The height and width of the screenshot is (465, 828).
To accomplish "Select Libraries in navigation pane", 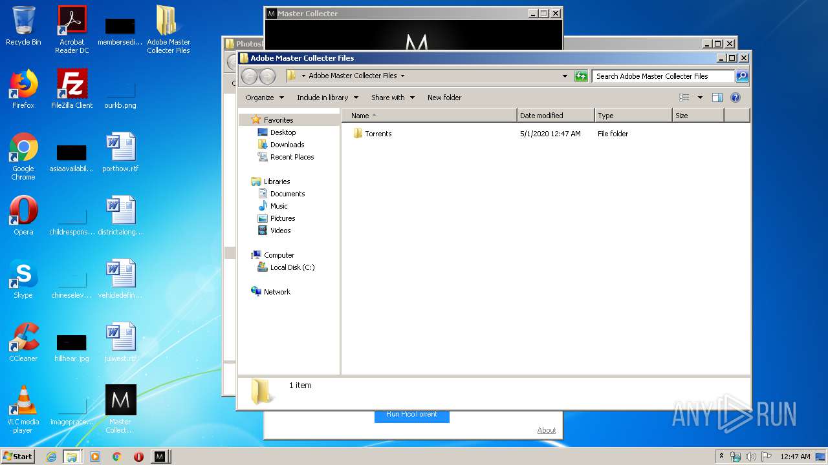I will (277, 181).
